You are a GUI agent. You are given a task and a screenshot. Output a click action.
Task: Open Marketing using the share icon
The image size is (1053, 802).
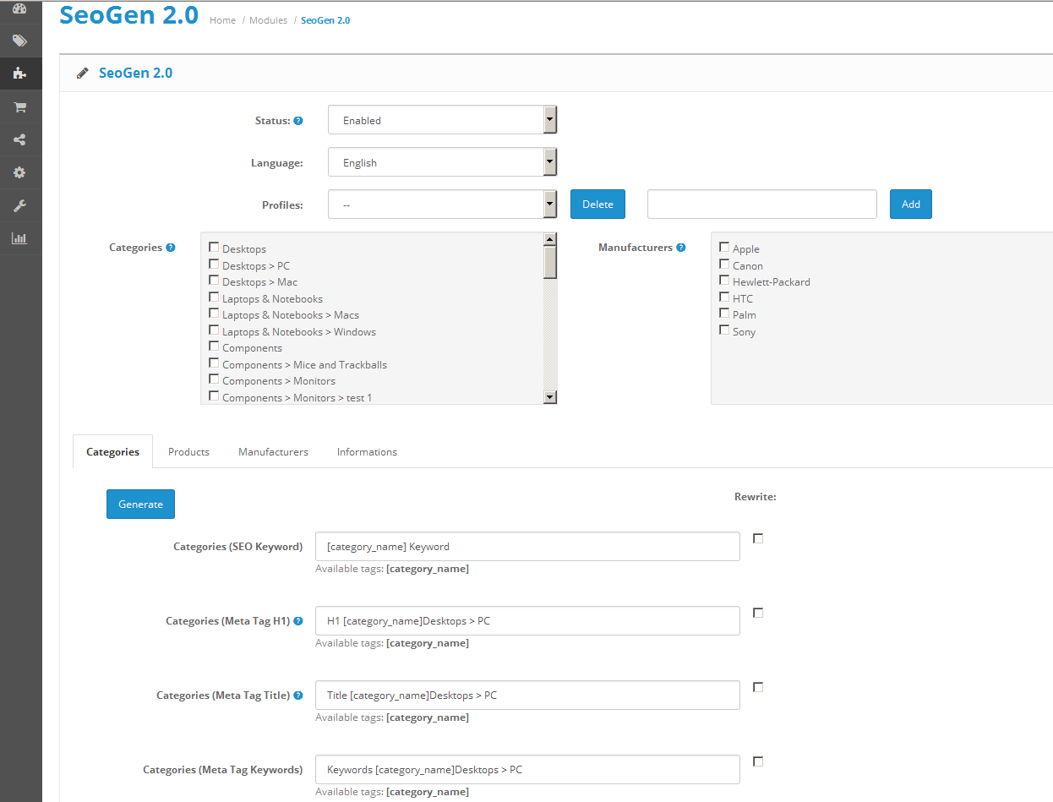20,139
